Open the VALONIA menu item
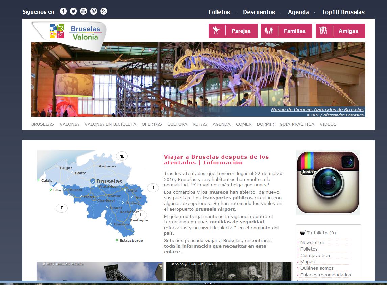Viewport: 387px width, 285px height. [x=69, y=124]
